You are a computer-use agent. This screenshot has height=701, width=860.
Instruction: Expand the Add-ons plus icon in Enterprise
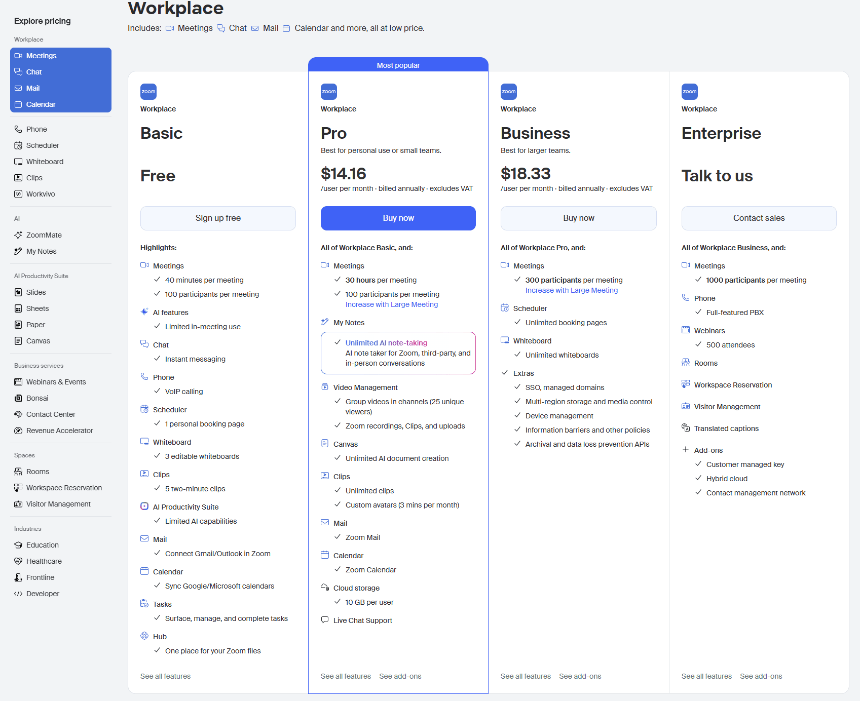pos(685,450)
